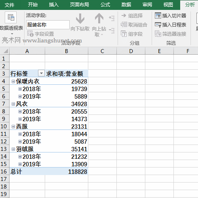The image size is (198, 198).
Task: Click cell with value 25628
Action: pyautogui.click(x=67, y=81)
